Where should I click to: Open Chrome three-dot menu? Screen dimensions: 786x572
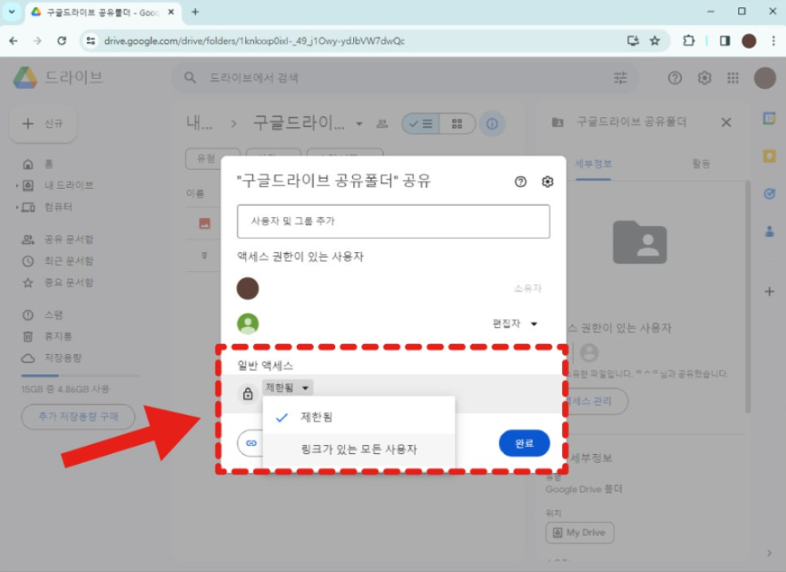[773, 41]
